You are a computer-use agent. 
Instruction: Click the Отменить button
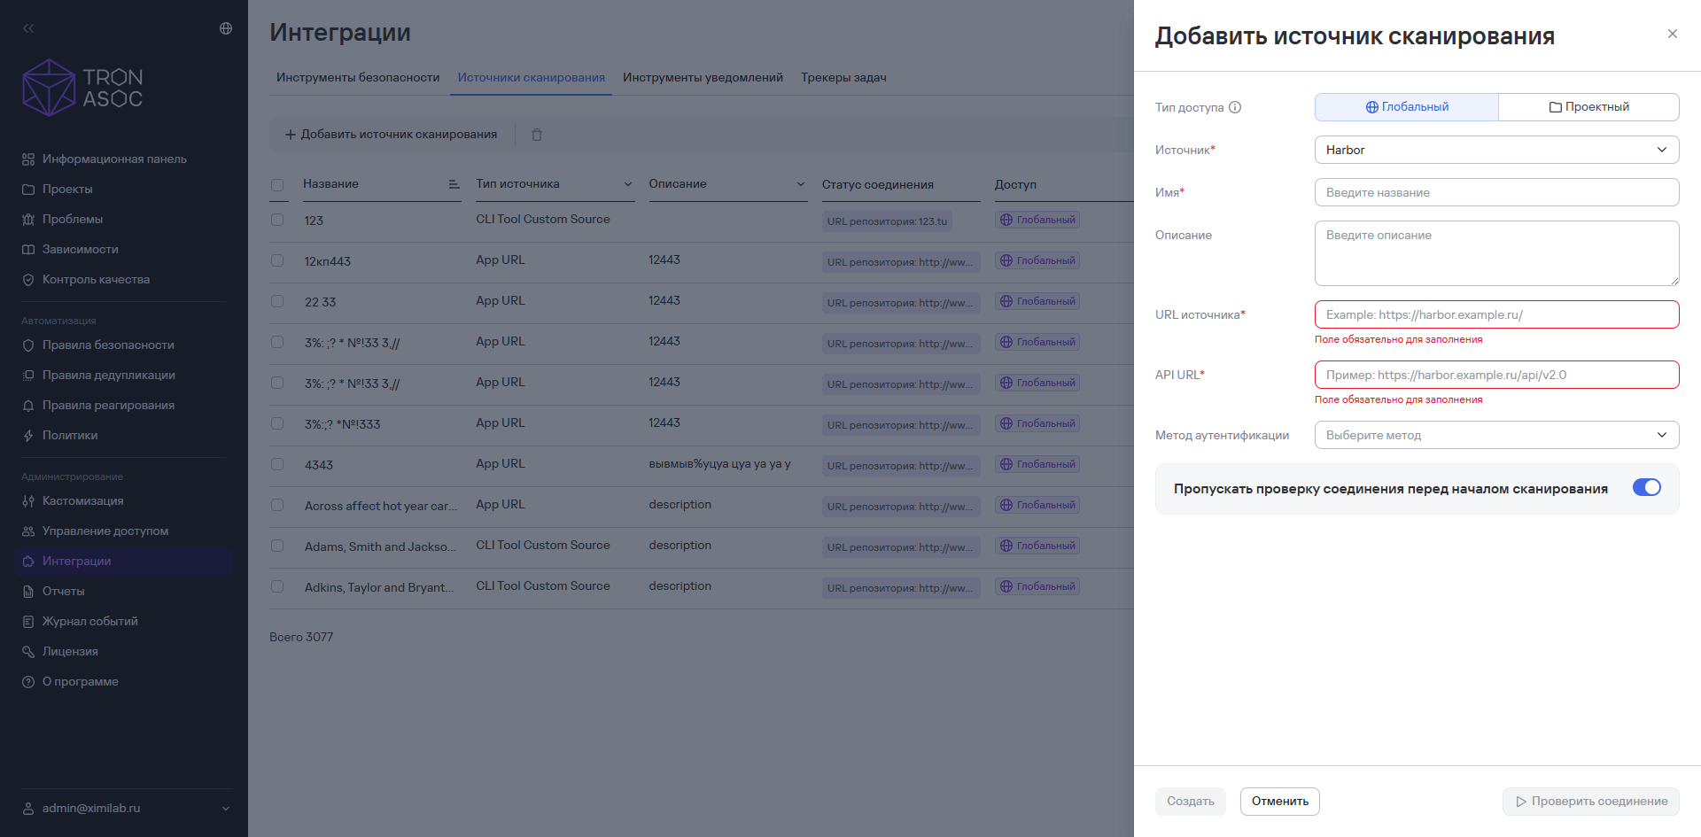tap(1280, 802)
